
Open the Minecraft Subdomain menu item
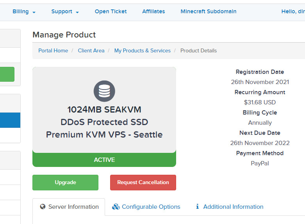[x=208, y=12]
